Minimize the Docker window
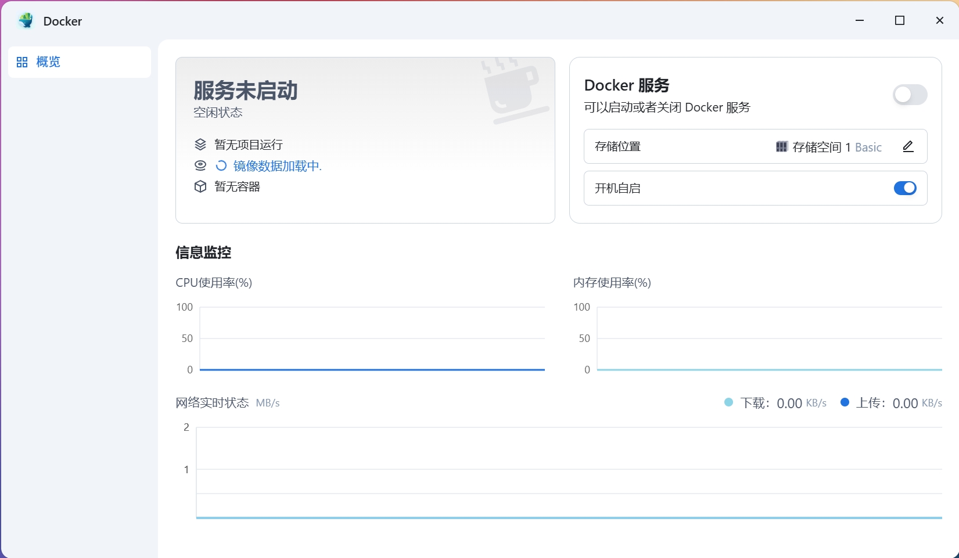The width and height of the screenshot is (959, 558). pyautogui.click(x=860, y=21)
